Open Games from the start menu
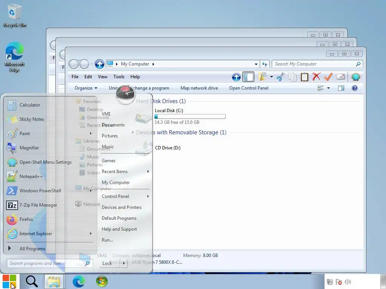 [109, 161]
